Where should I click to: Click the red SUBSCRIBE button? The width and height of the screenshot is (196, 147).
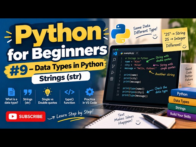pos(26,116)
